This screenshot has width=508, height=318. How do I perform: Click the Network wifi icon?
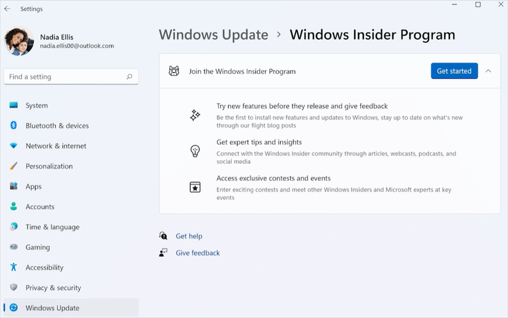14,145
